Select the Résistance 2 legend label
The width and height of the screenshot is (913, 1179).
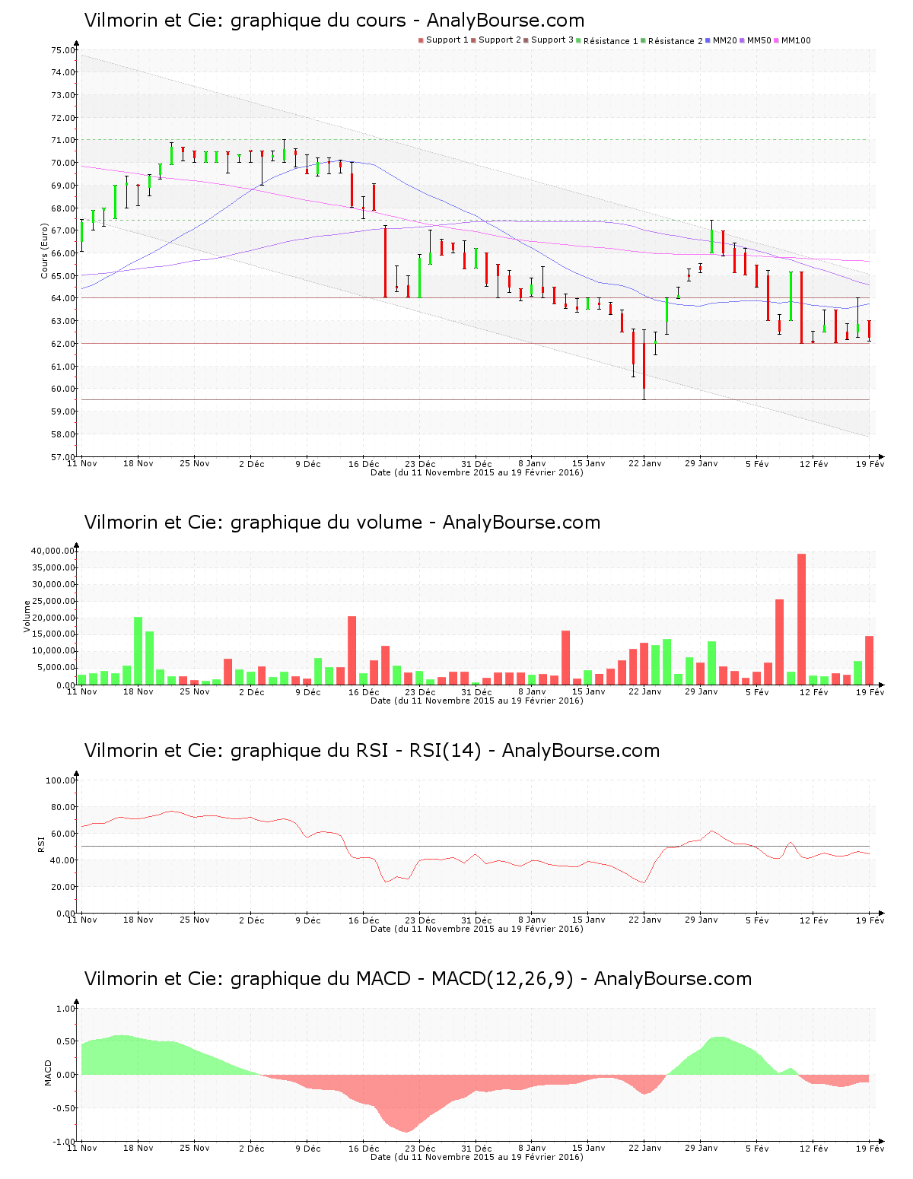click(x=676, y=41)
